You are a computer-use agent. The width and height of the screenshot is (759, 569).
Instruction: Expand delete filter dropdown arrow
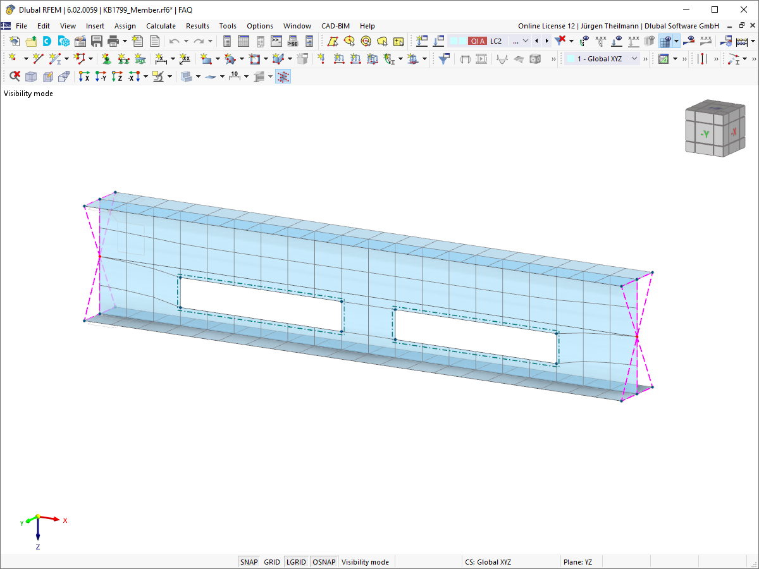(x=571, y=41)
